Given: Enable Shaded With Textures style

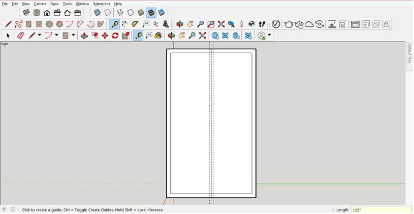Looking at the screenshot, I should [151, 12].
